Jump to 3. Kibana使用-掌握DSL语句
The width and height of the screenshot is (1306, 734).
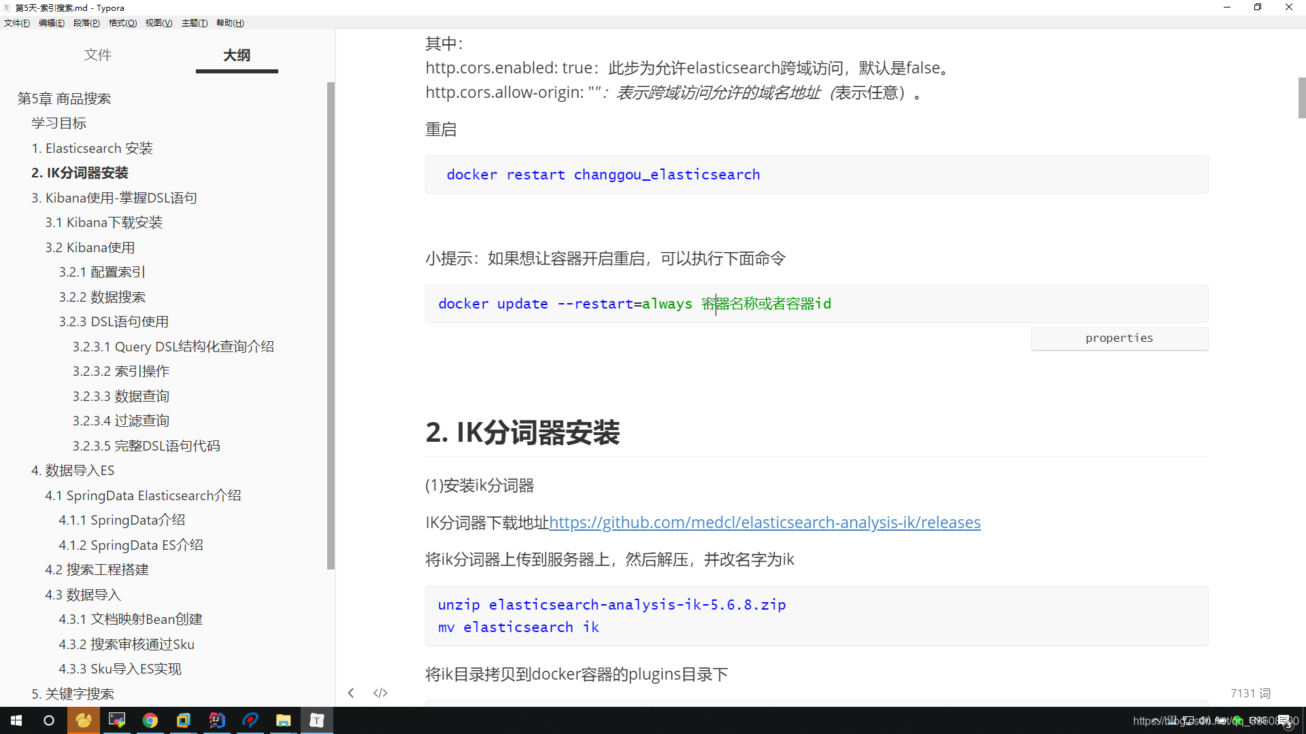(x=114, y=198)
